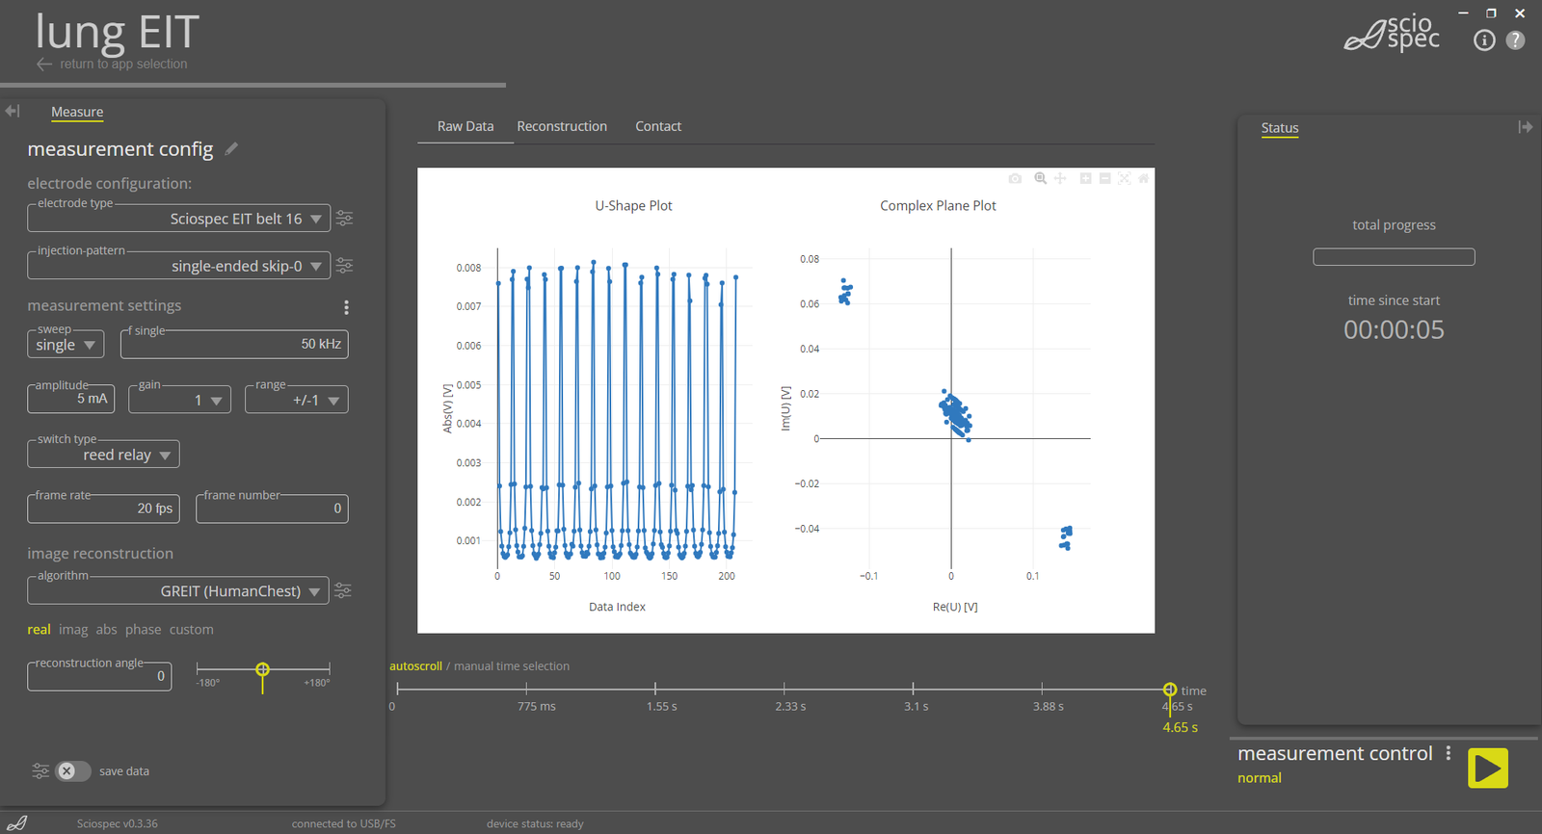Screen dimensions: 1542x834
Task: Expand the GREIT algorithm dropdown
Action: coord(314,592)
